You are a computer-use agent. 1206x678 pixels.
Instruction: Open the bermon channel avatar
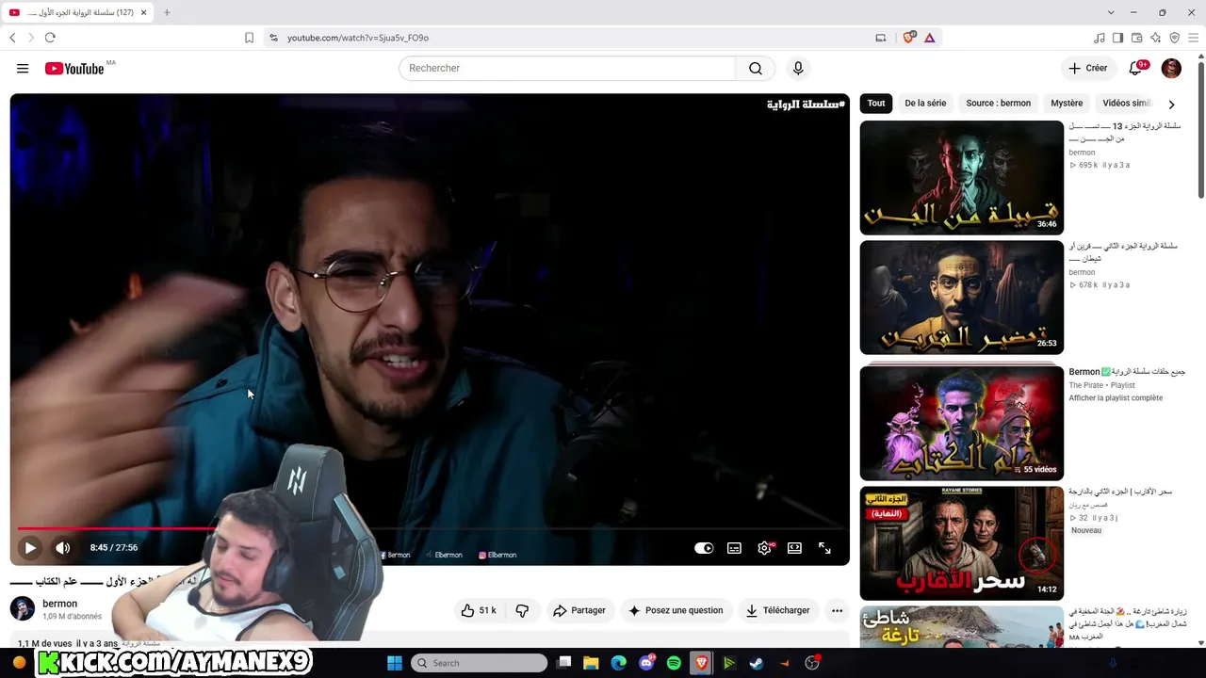pyautogui.click(x=23, y=608)
